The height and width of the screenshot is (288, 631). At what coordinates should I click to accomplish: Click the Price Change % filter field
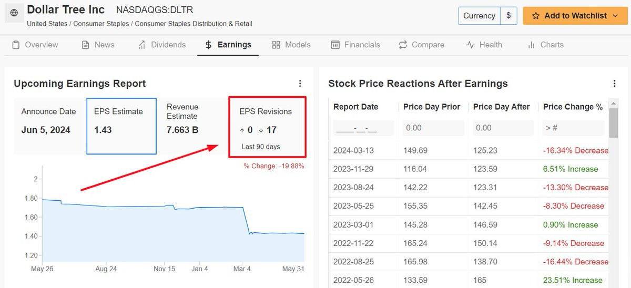pos(574,128)
